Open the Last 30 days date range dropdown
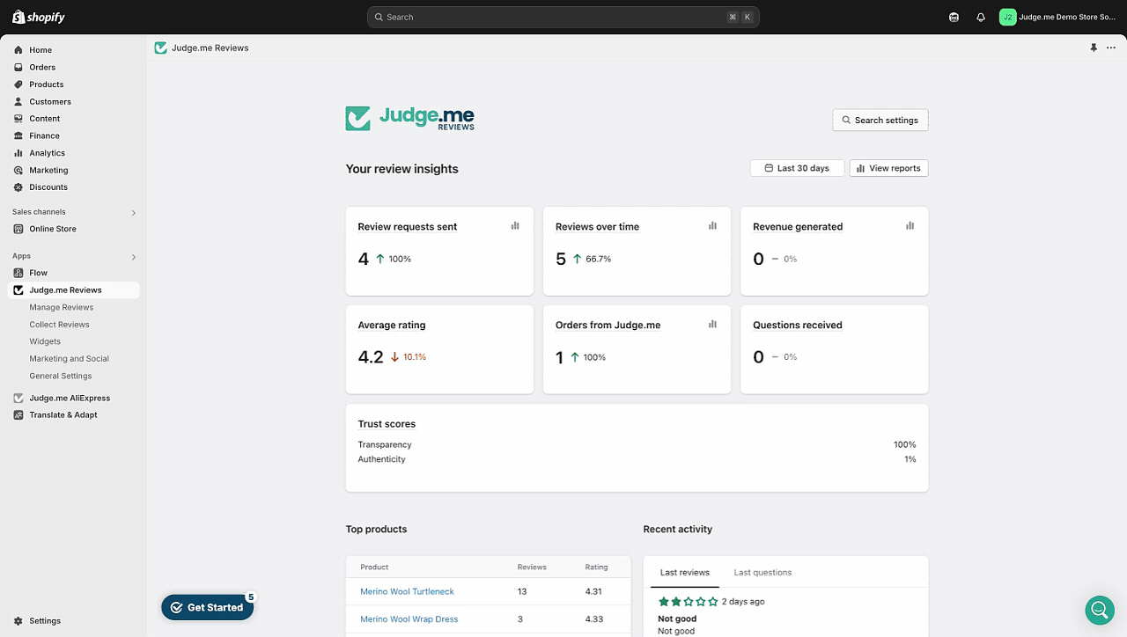Screen dimensions: 1127x637 (x=797, y=168)
